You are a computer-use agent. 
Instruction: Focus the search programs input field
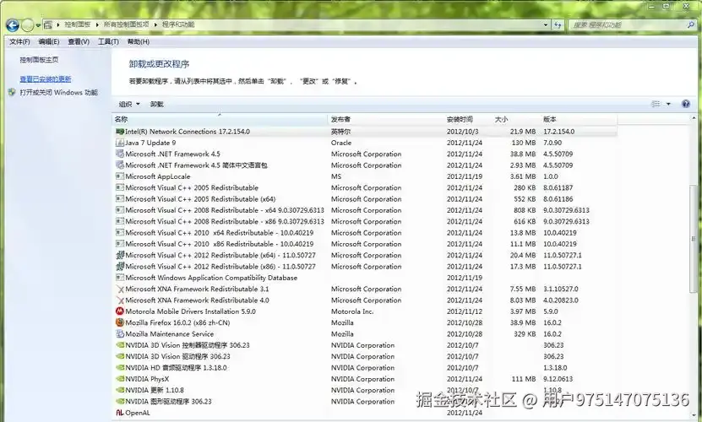[629, 25]
